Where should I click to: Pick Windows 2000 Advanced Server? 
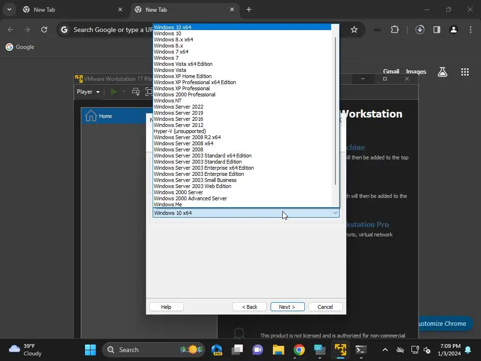click(242, 199)
